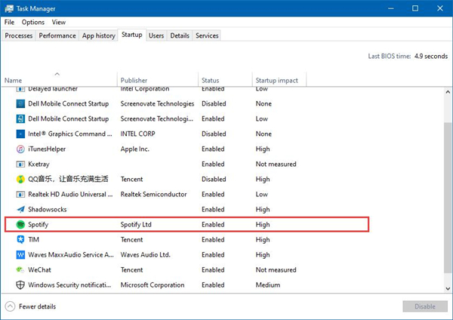Viewport: 453px width, 320px height.
Task: Go to the Users tab
Action: (x=156, y=35)
